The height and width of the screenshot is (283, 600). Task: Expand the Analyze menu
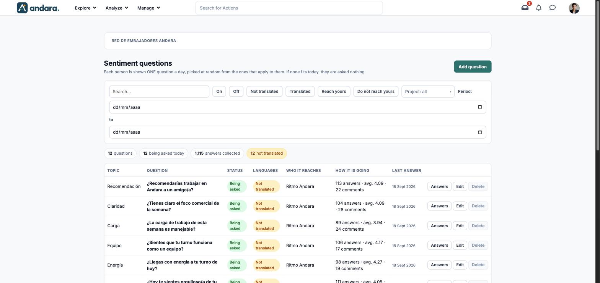pyautogui.click(x=117, y=8)
